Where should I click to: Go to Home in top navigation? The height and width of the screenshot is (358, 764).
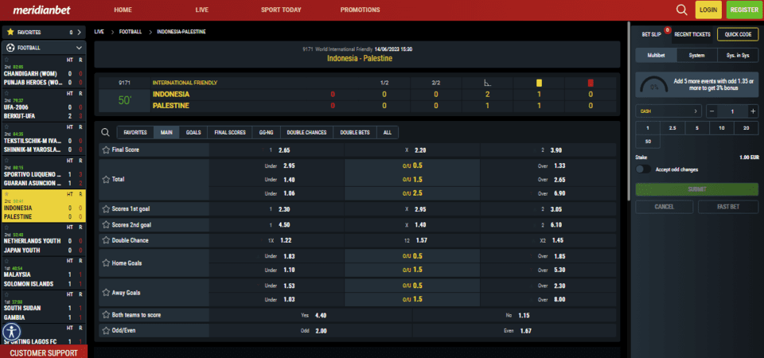point(123,10)
